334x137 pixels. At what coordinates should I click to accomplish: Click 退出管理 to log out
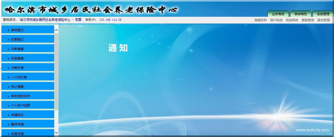[x=323, y=20]
